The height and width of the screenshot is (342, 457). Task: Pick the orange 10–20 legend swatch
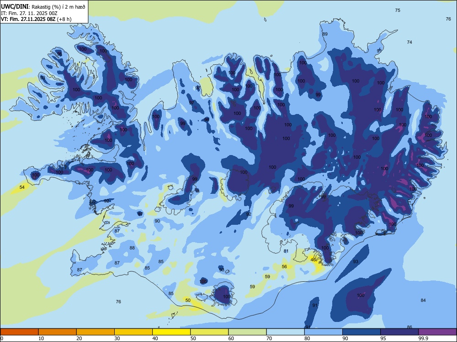tap(58, 332)
